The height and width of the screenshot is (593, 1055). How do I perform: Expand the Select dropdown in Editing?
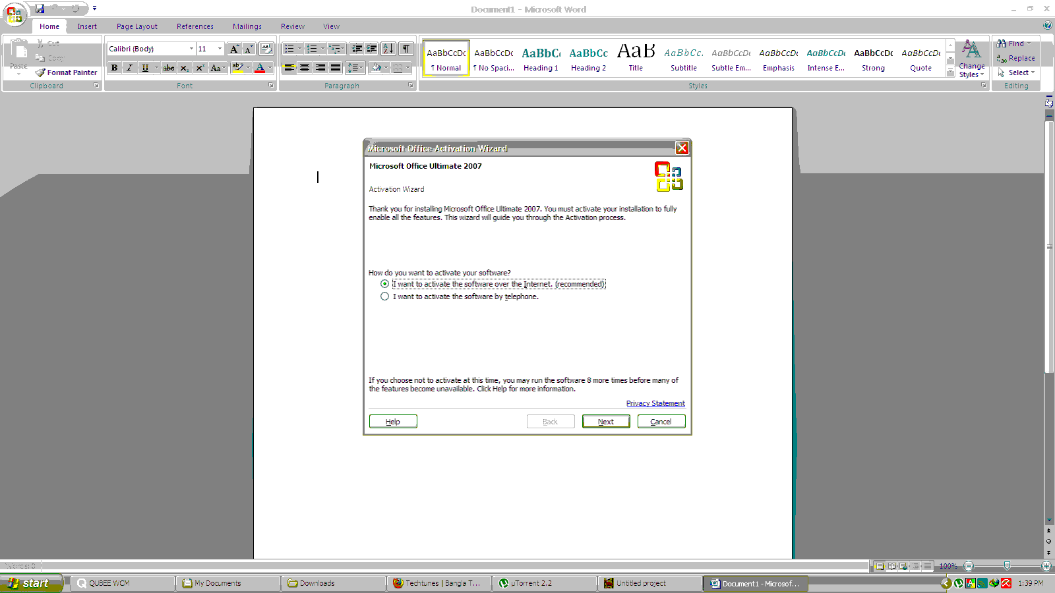[x=1016, y=72]
